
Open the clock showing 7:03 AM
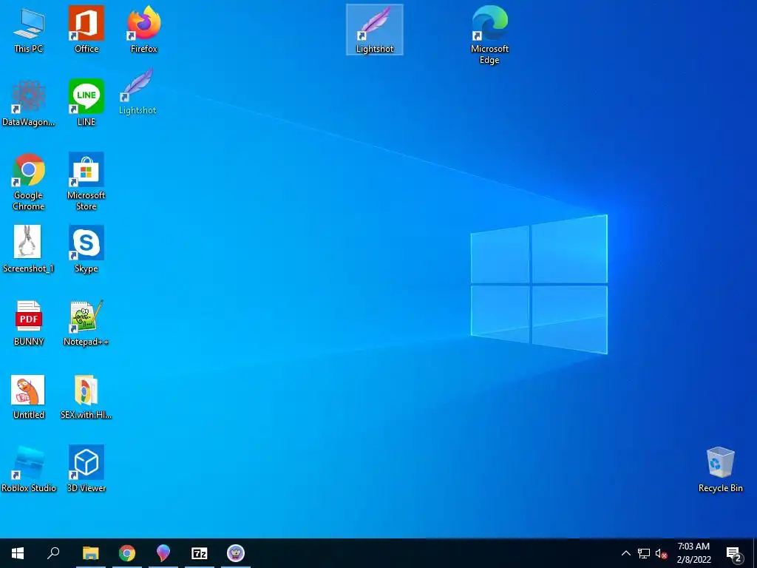[x=693, y=553]
